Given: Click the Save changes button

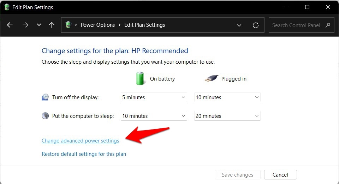Looking at the screenshot, I should (237, 175).
